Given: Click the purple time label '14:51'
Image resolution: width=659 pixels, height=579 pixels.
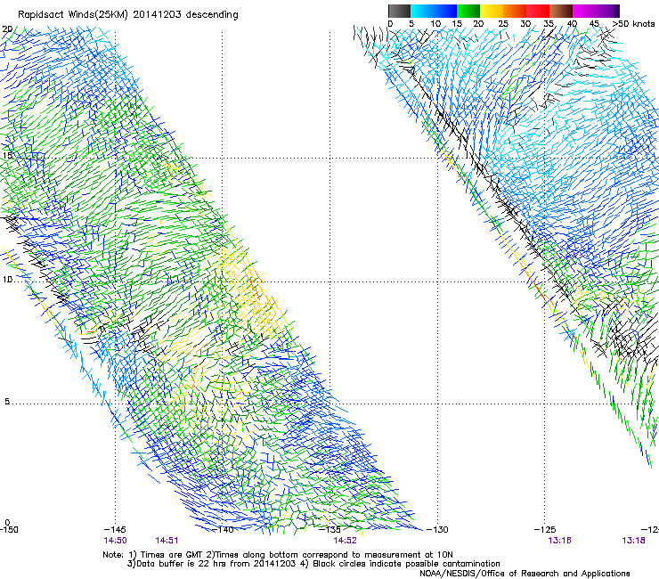Looking at the screenshot, I should [167, 541].
